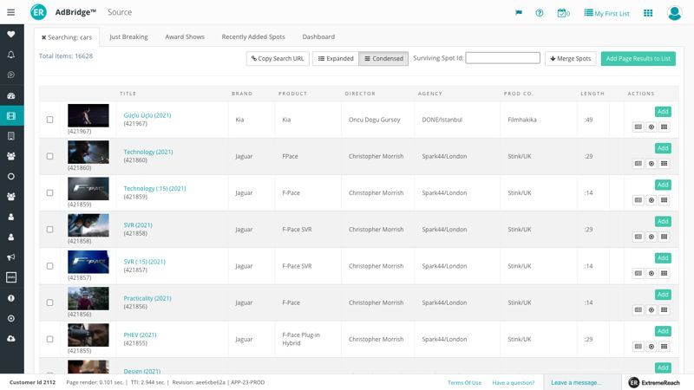Open the Dashboard tab
The image size is (694, 390).
318,36
